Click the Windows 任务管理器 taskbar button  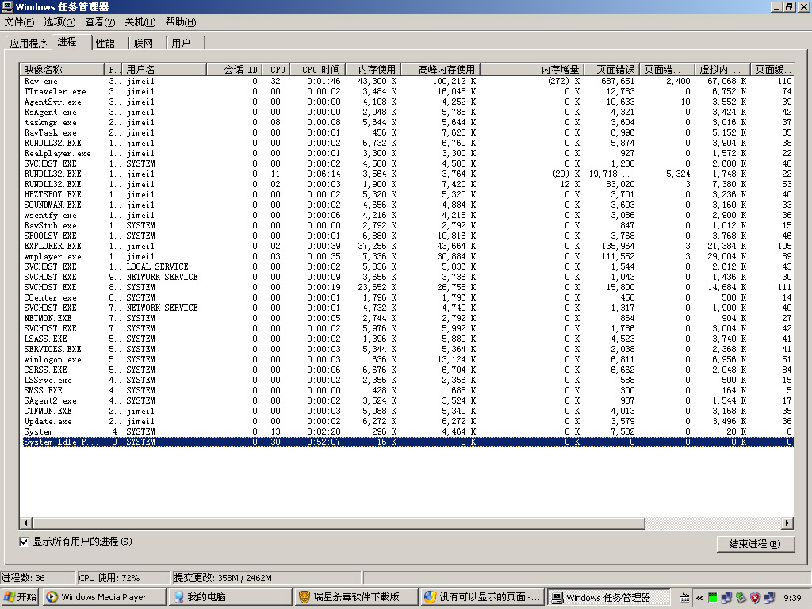coord(609,597)
